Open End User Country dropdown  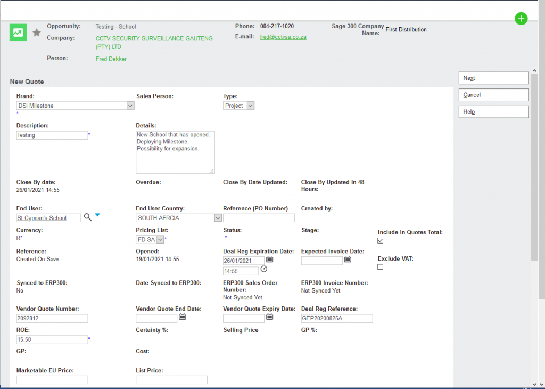tap(218, 218)
